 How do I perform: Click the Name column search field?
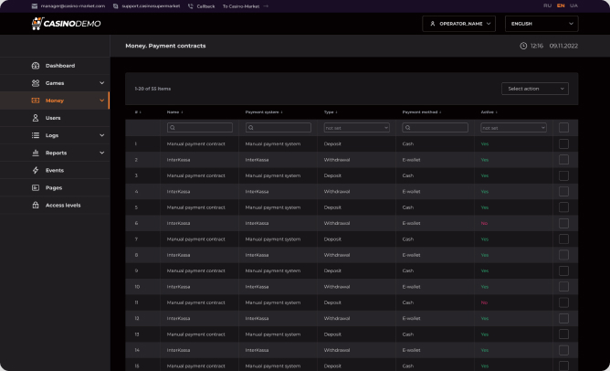(x=199, y=128)
